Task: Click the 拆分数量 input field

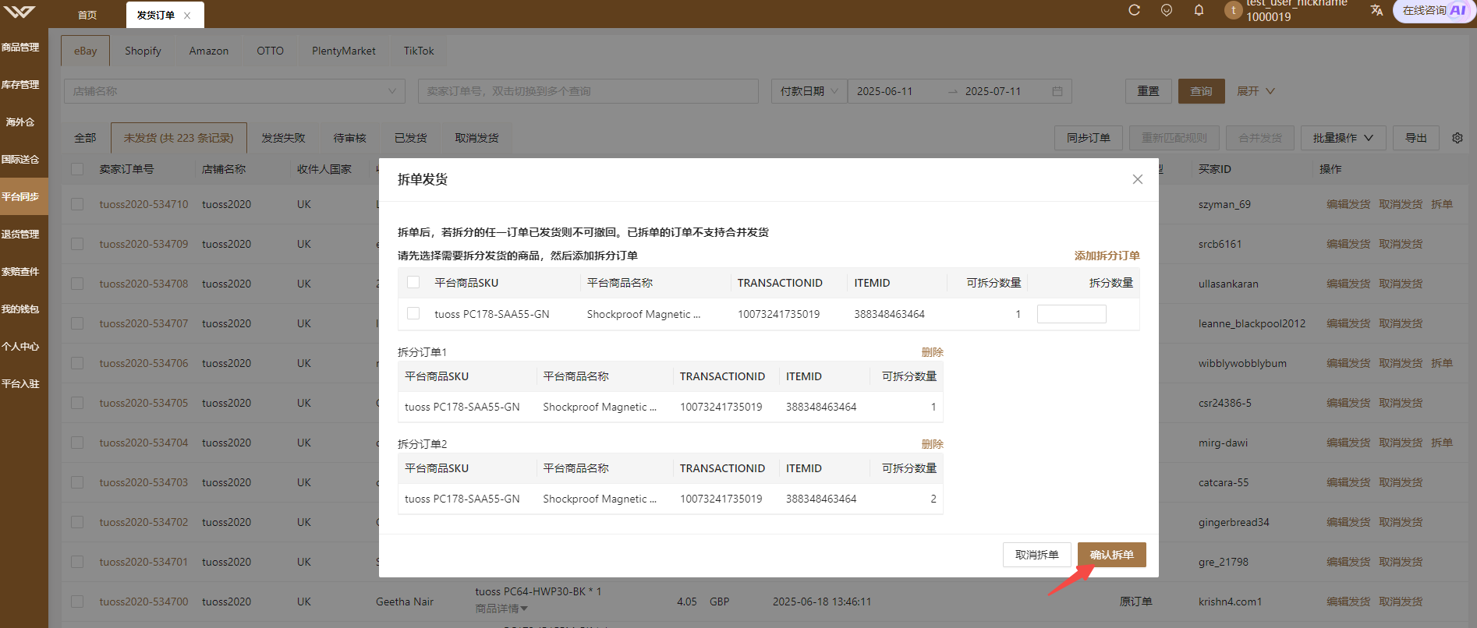Action: (x=1071, y=314)
